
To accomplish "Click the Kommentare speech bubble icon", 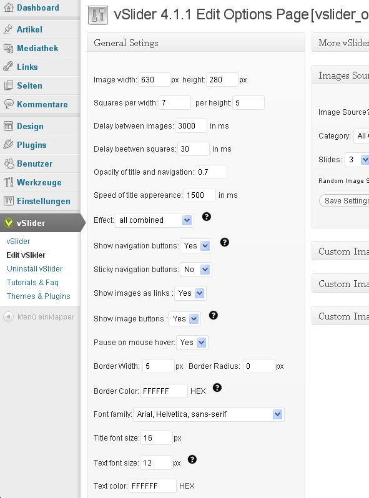I will point(9,104).
